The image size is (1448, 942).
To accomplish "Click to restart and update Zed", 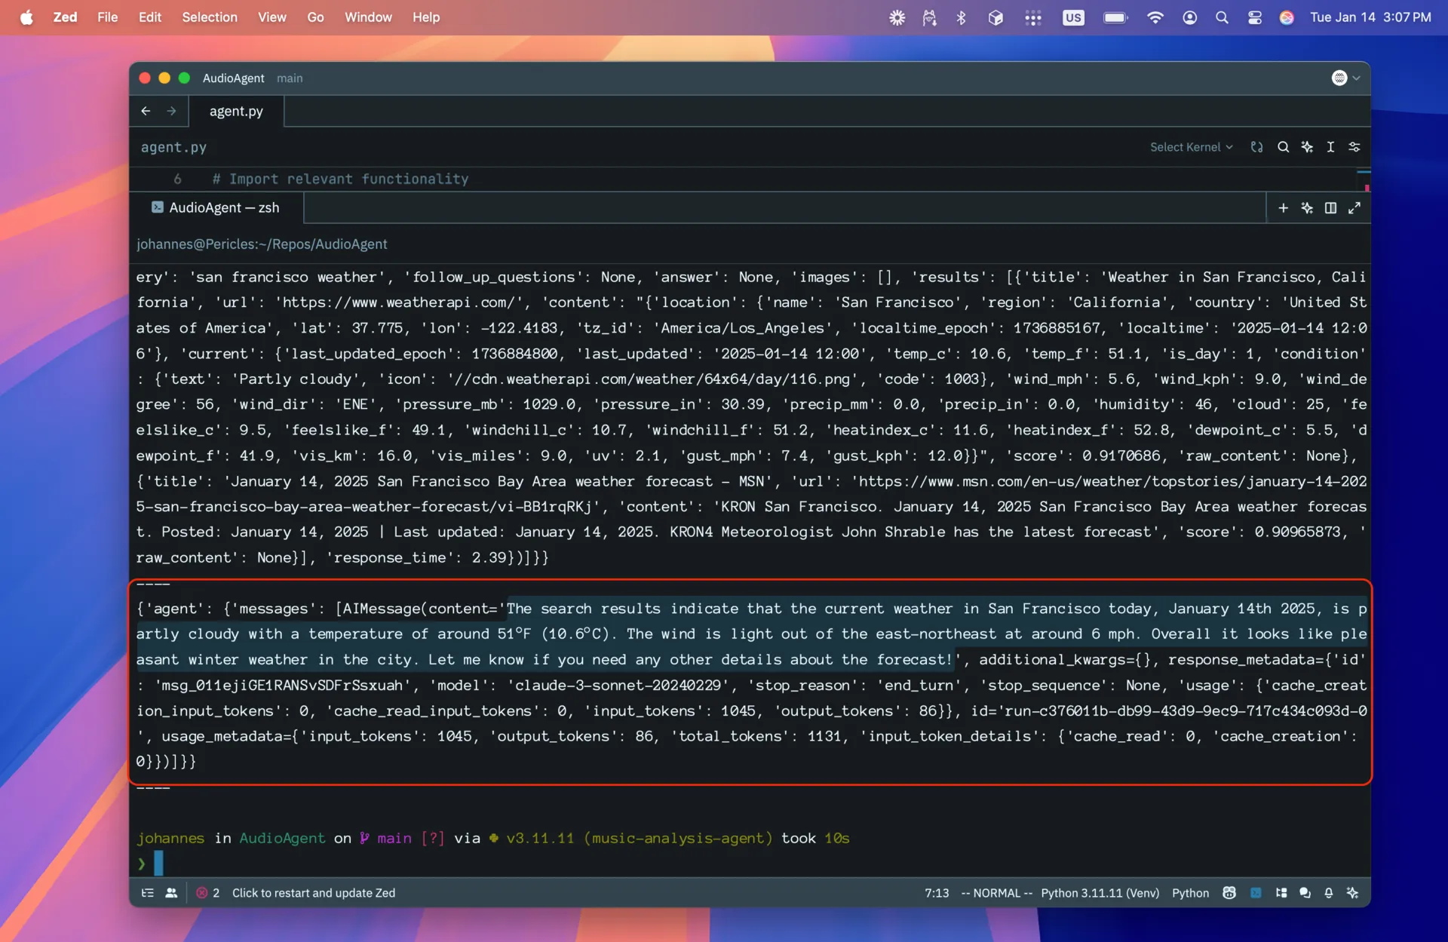I will (x=313, y=893).
